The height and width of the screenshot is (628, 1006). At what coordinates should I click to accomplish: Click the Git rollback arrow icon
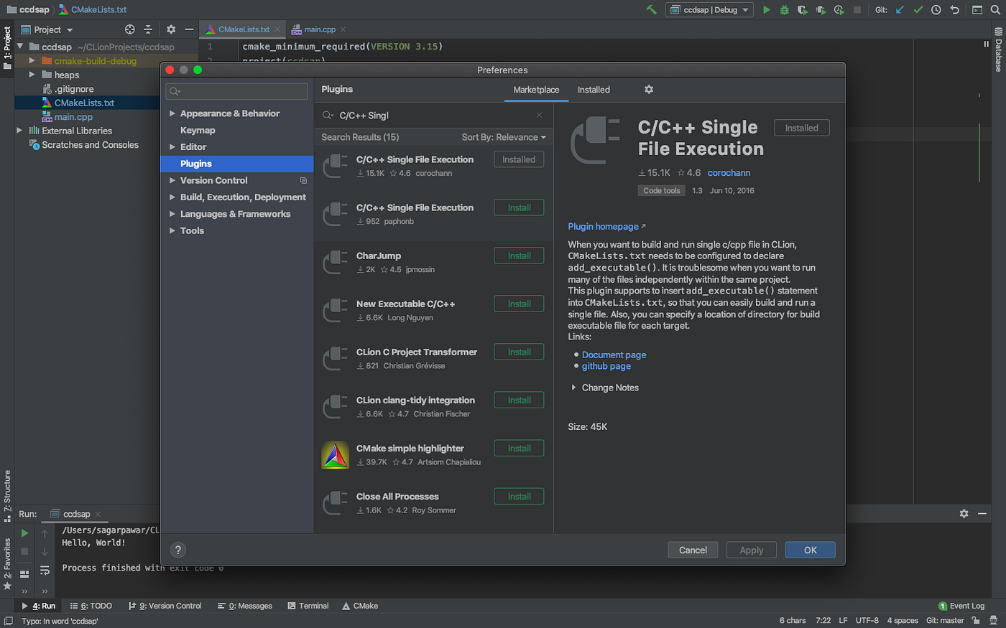coord(955,10)
